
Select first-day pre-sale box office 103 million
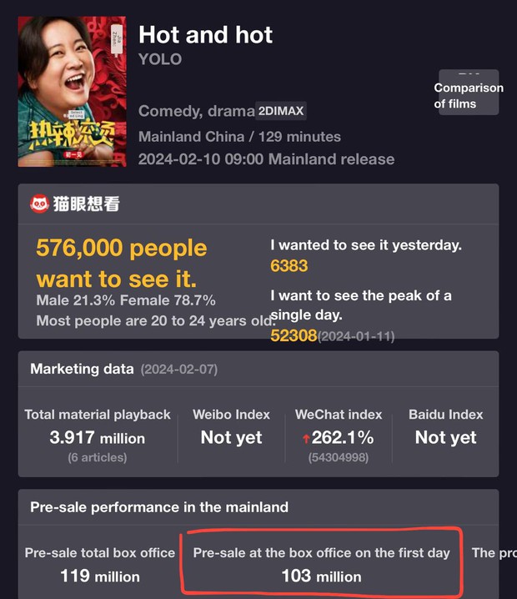(321, 565)
